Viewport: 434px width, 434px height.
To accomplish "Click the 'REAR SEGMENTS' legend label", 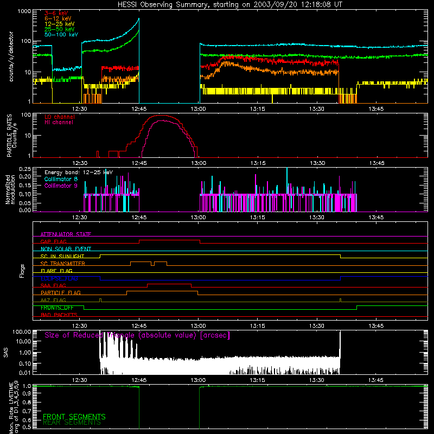I will 72,423.
